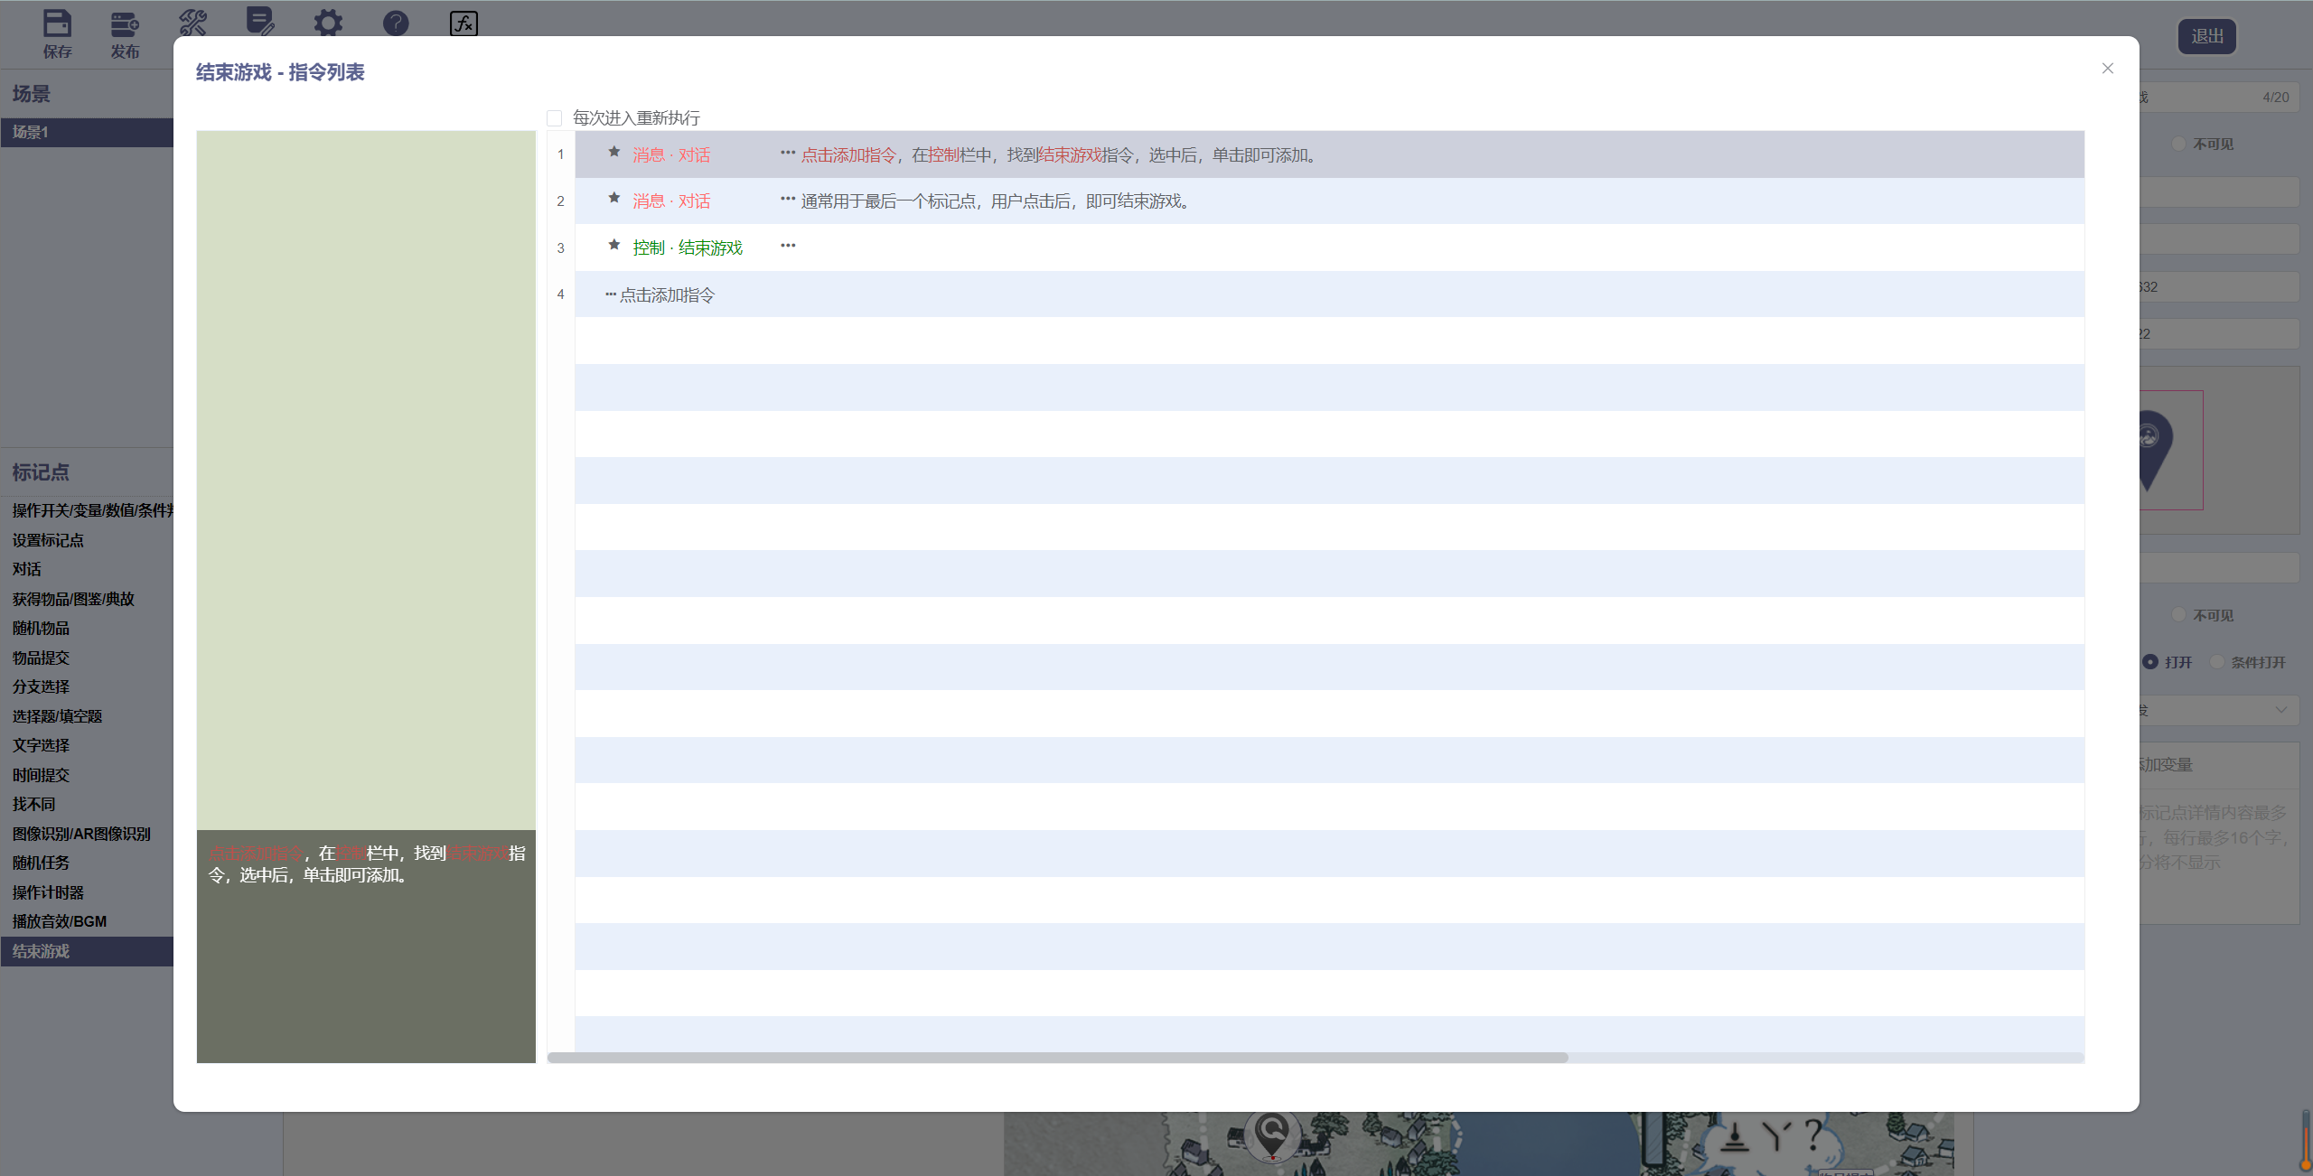Open the ellipsis menu on row 3
The height and width of the screenshot is (1176, 2313).
tap(788, 246)
